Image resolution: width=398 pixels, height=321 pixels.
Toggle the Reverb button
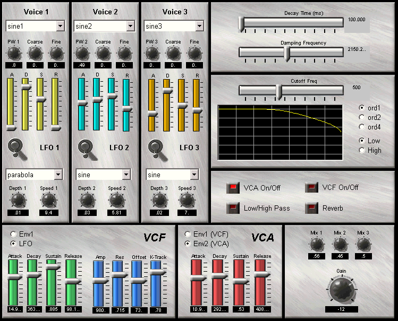click(311, 208)
